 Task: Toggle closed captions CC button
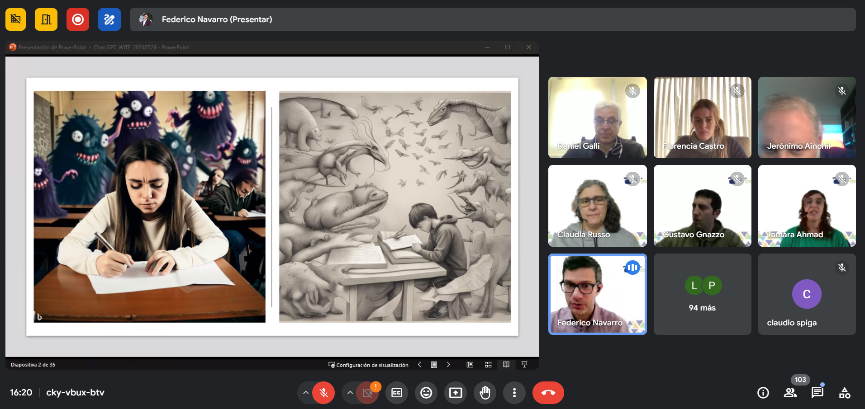click(397, 393)
